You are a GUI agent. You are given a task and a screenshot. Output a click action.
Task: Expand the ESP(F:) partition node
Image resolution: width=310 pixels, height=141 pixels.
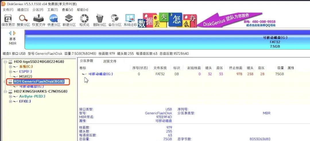(x=11, y=72)
